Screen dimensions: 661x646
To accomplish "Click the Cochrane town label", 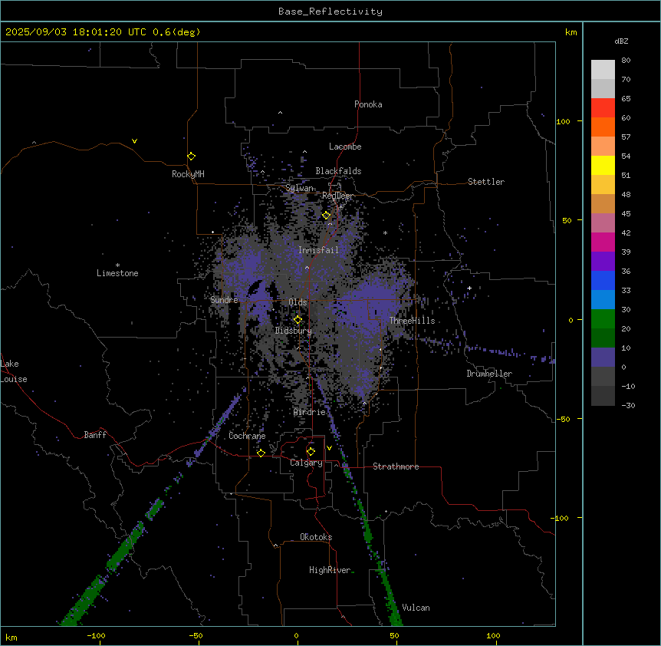I will click(247, 436).
